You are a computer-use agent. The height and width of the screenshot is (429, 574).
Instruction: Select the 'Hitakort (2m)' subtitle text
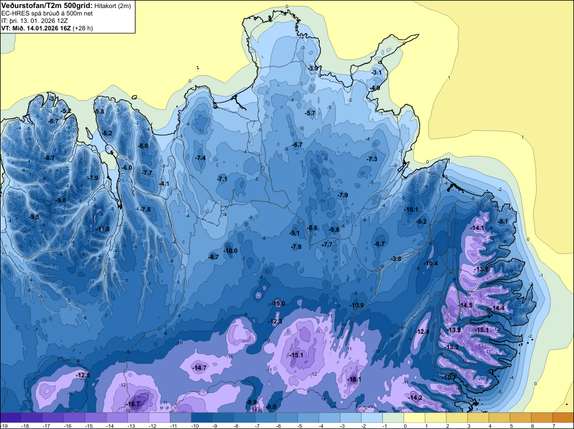click(113, 6)
